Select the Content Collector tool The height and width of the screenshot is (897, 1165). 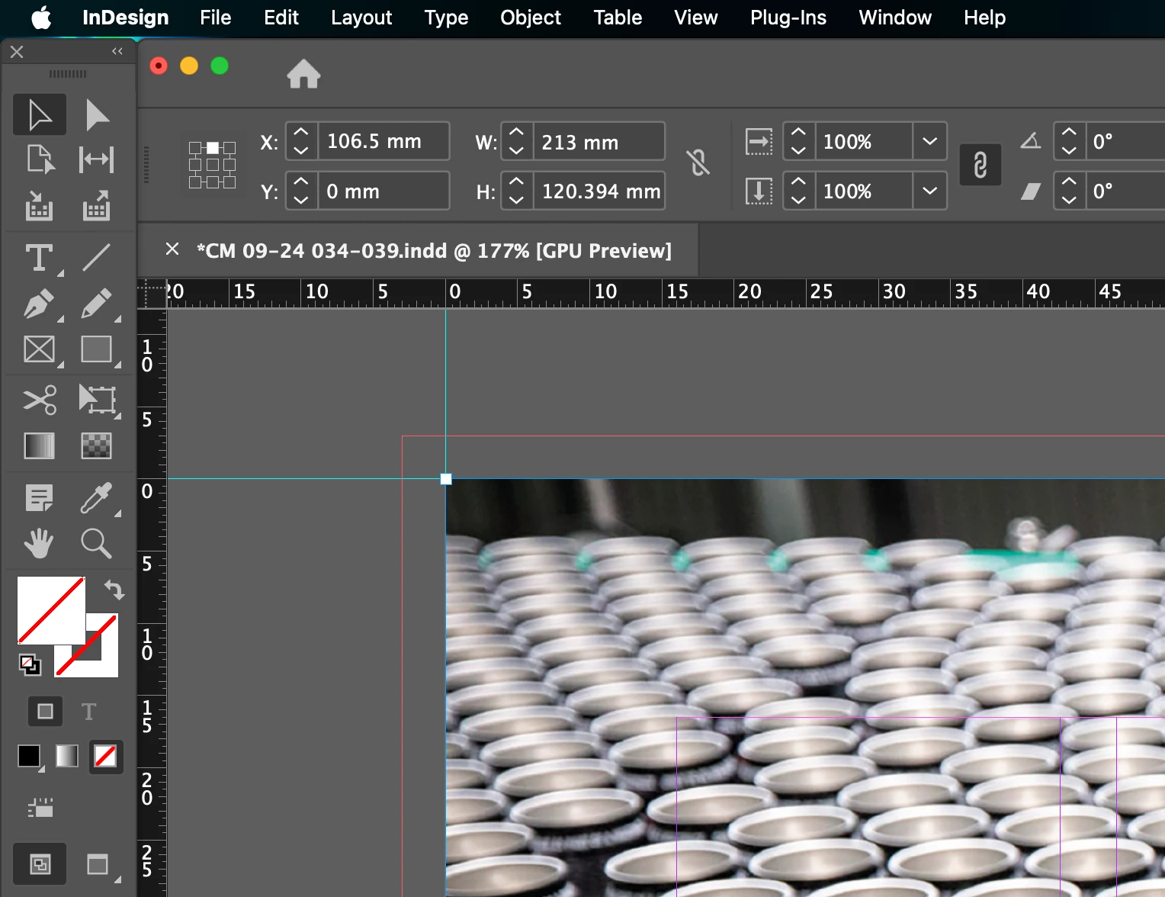40,205
